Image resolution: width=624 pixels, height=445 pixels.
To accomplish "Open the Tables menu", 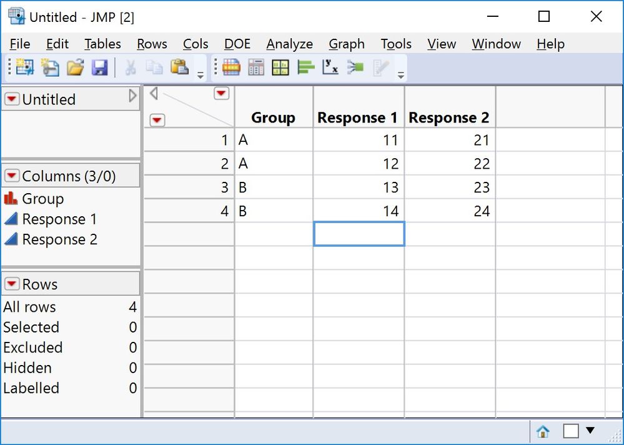I will [x=102, y=44].
